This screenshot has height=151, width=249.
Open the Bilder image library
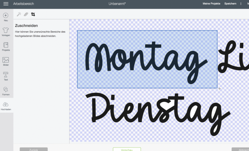pyautogui.click(x=6, y=60)
